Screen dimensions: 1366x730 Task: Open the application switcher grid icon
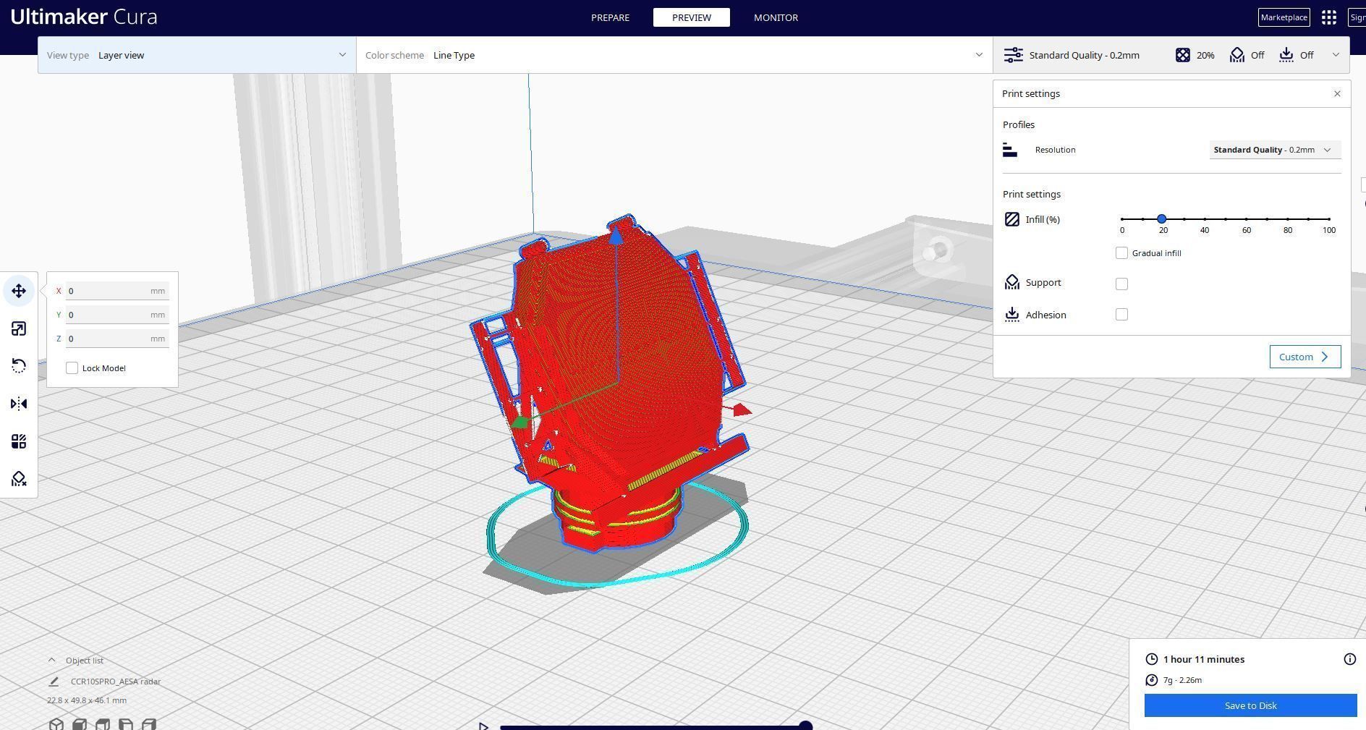(1328, 17)
